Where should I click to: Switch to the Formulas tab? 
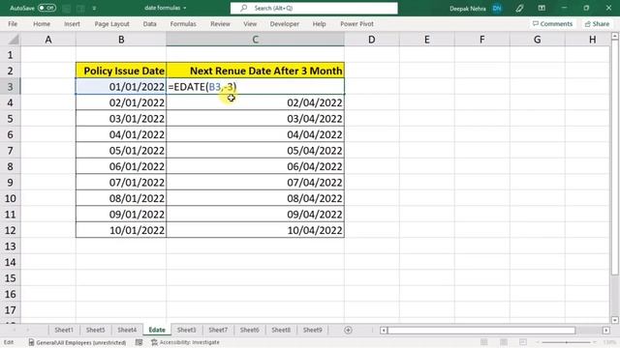coord(183,23)
